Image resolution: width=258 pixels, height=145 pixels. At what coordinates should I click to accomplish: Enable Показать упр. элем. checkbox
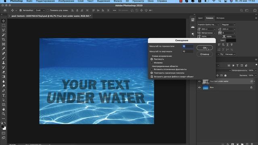coord(48,10)
